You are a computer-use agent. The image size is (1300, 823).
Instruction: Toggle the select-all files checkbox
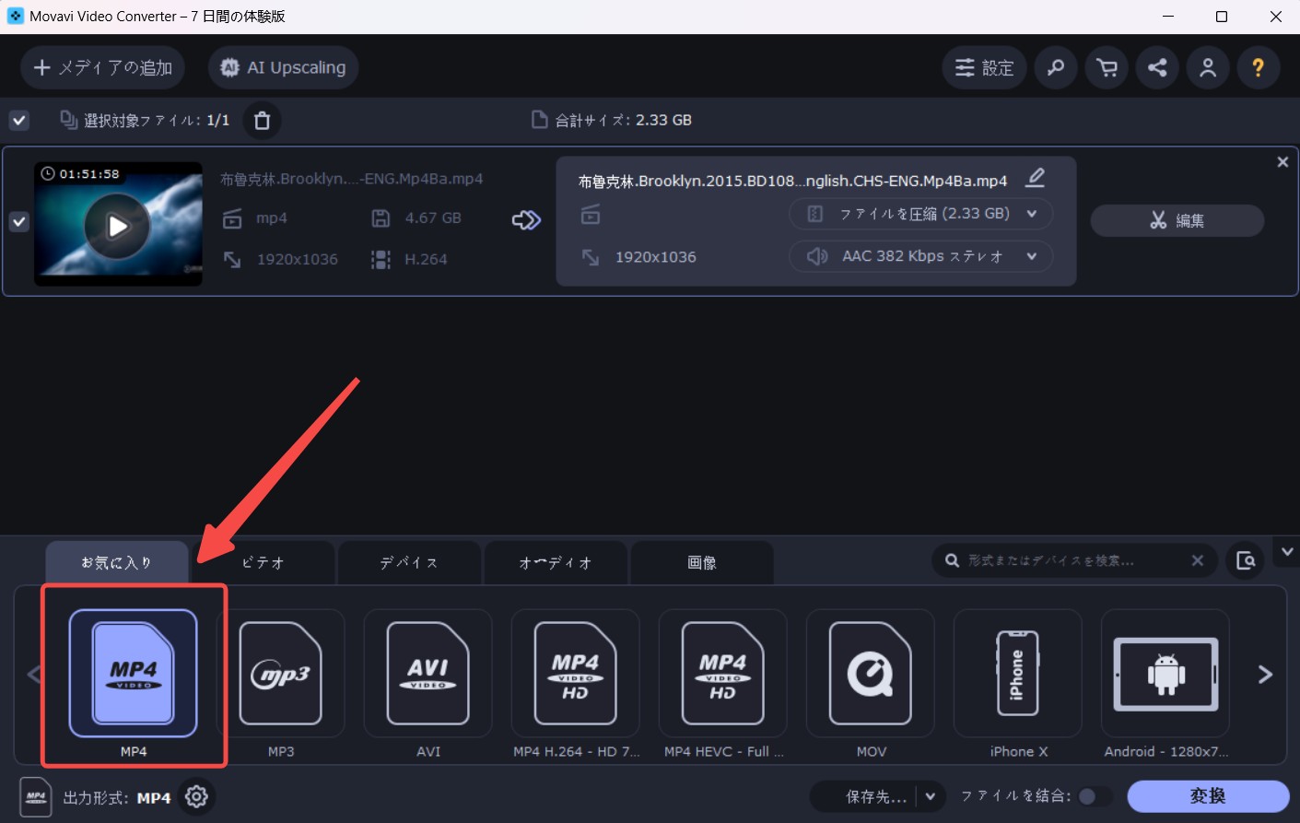(18, 120)
